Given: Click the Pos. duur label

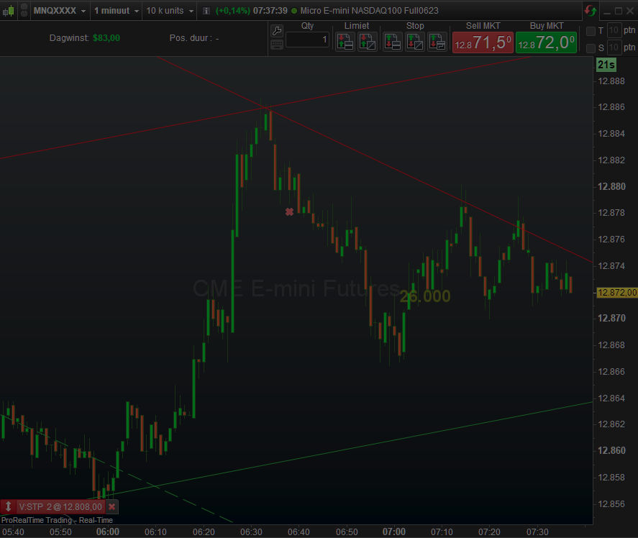Looking at the screenshot, I should point(191,38).
